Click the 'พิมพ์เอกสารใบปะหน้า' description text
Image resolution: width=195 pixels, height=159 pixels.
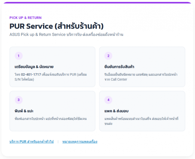pos(51,119)
